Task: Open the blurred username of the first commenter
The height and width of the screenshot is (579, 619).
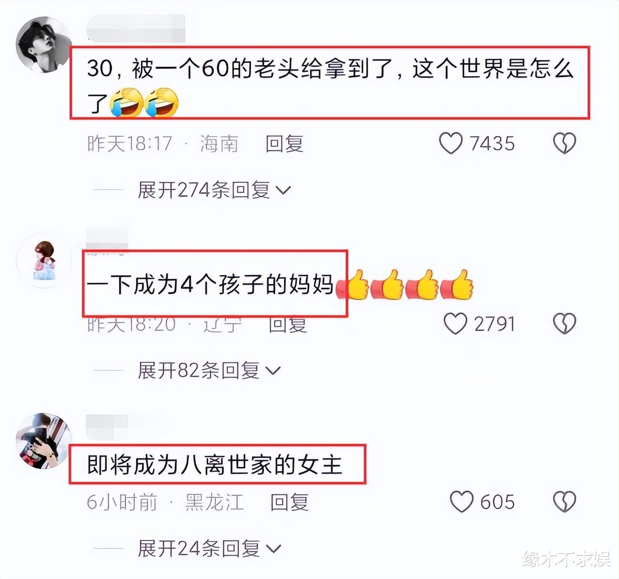Action: pyautogui.click(x=136, y=28)
